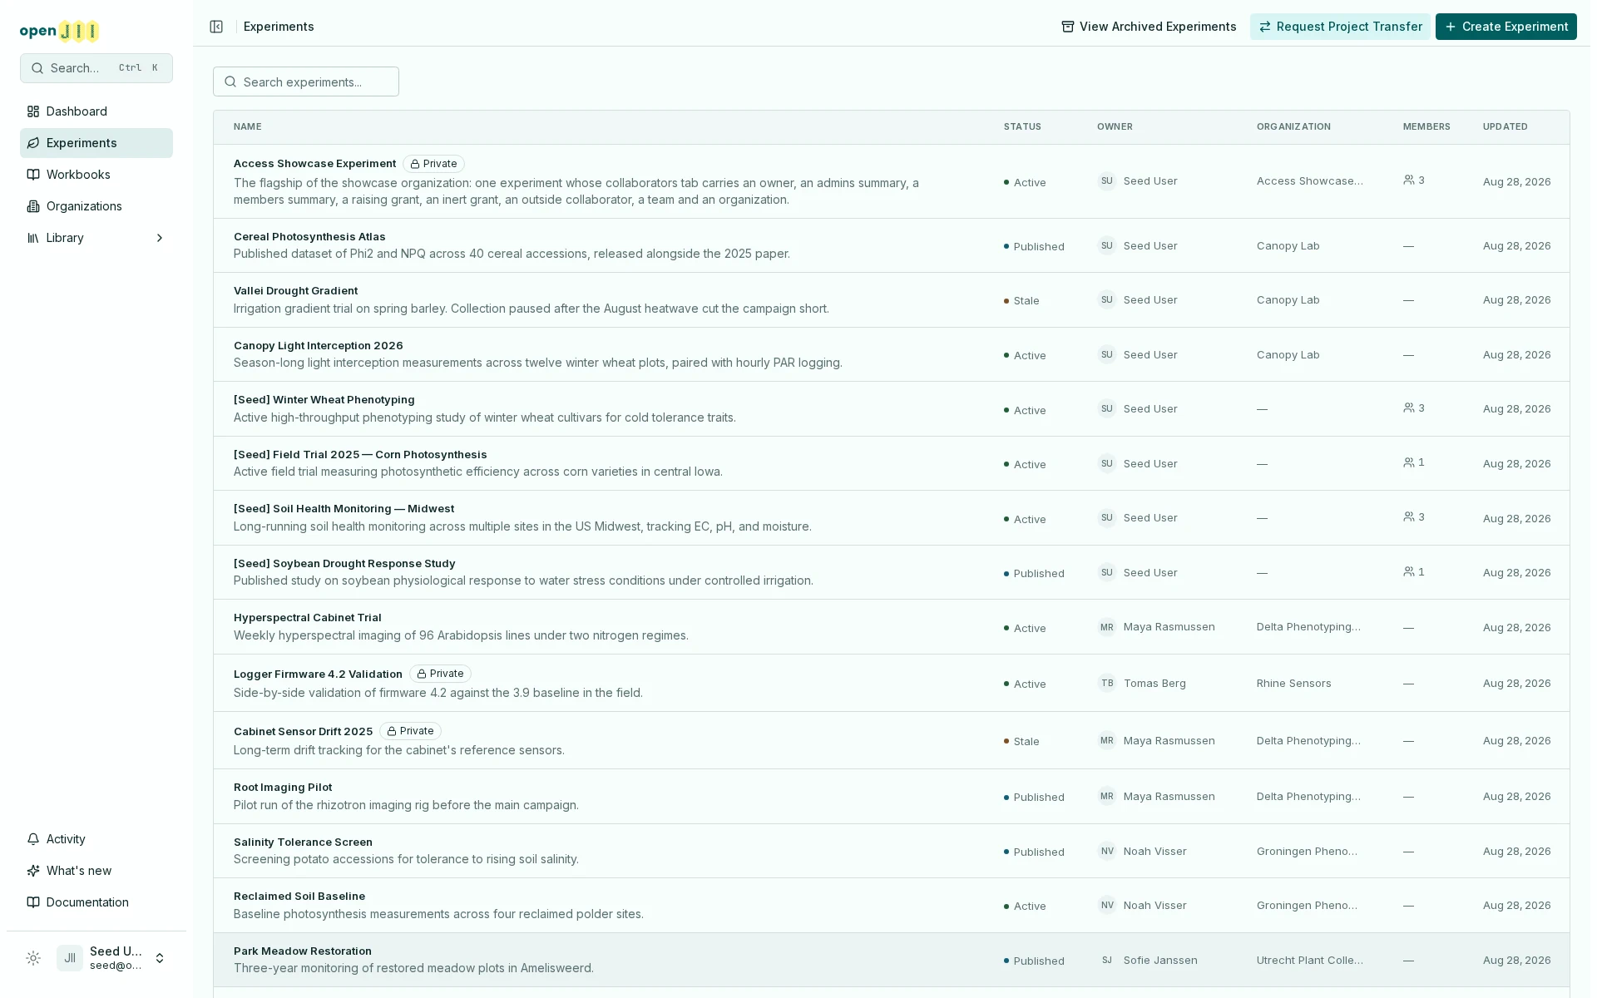The height and width of the screenshot is (998, 1597).
Task: Open Organizations in sidebar
Action: pos(96,206)
